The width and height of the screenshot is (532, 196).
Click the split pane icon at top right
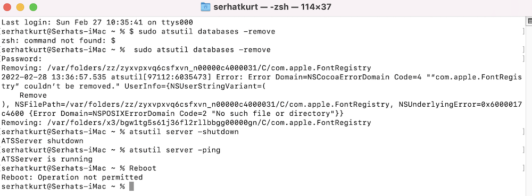529,21
